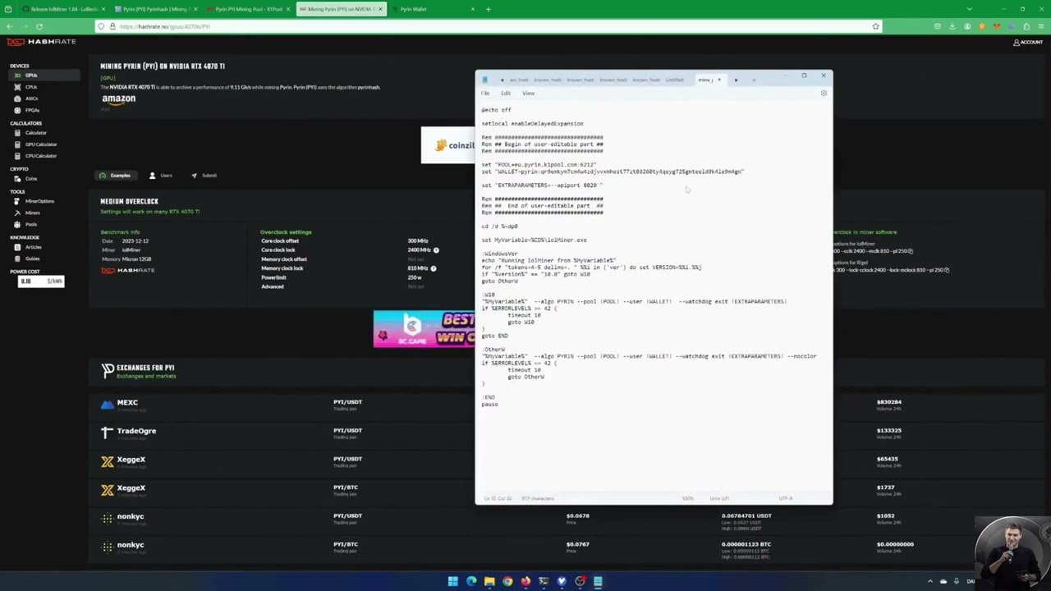The height and width of the screenshot is (591, 1051).
Task: Bookmark this page with the star icon
Action: 875,26
